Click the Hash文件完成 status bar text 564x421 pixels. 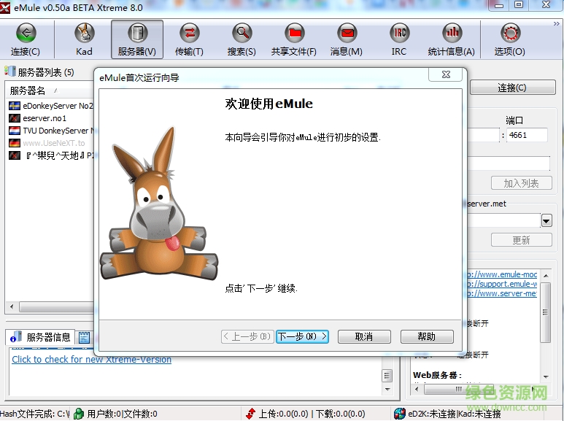point(35,414)
